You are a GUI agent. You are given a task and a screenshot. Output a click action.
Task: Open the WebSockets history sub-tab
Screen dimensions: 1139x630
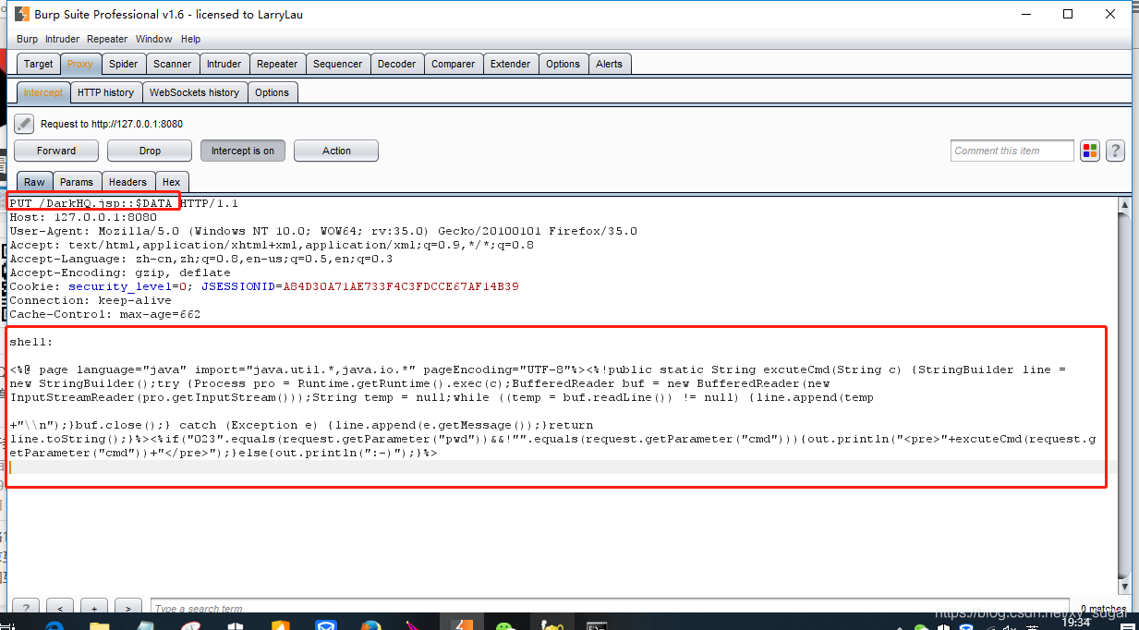click(194, 92)
